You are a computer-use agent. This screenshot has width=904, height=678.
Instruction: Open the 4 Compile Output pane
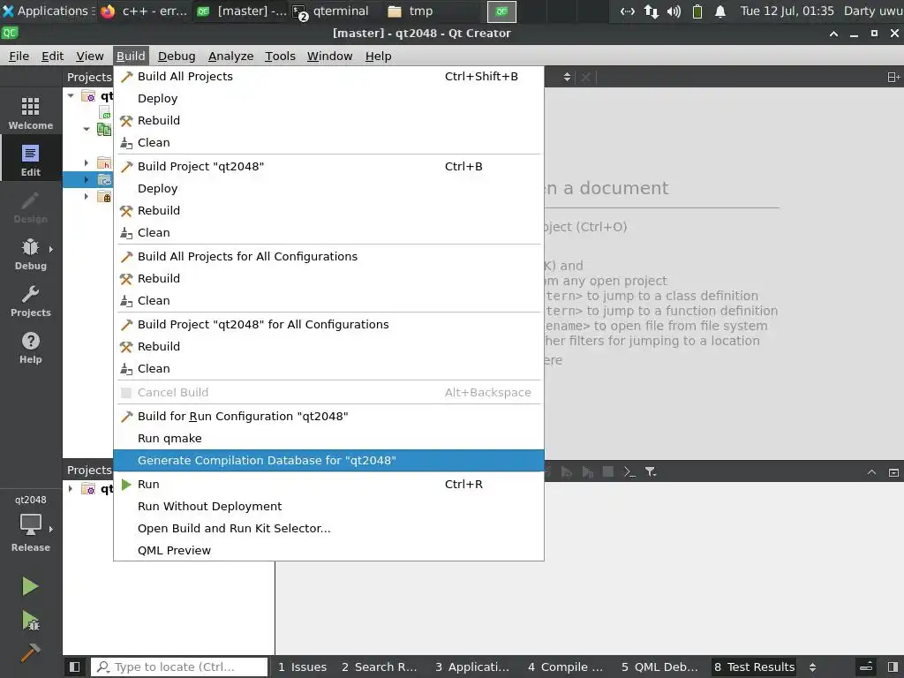point(565,667)
